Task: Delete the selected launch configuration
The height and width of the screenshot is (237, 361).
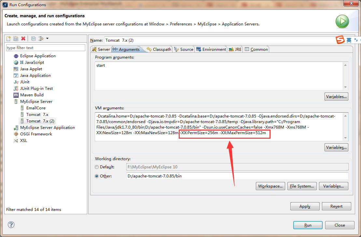Action: click(23, 38)
